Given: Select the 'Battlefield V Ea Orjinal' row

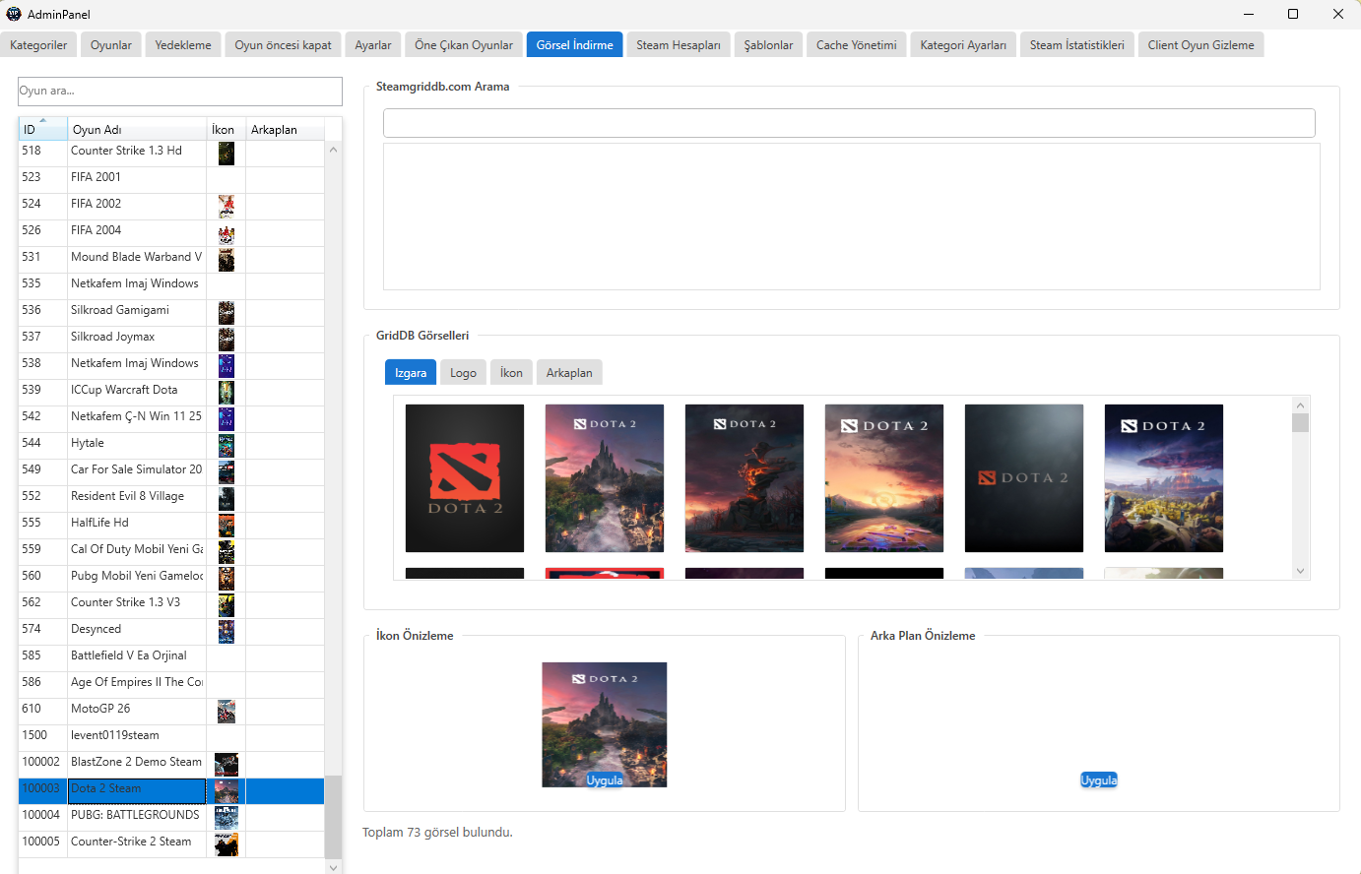Looking at the screenshot, I should point(171,657).
